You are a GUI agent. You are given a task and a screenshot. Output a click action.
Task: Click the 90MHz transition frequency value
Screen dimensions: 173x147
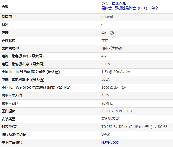pos(107,103)
